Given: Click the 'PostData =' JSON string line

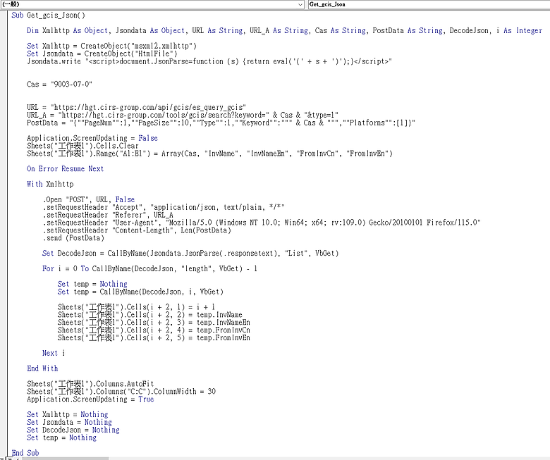Looking at the screenshot, I should pos(221,123).
